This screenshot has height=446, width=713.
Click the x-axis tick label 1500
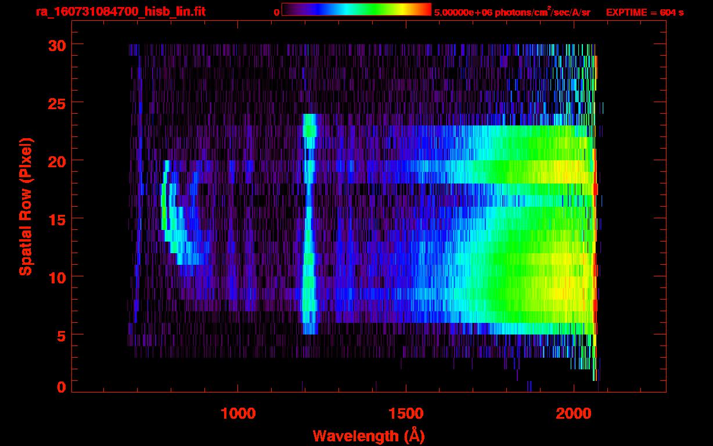click(405, 413)
